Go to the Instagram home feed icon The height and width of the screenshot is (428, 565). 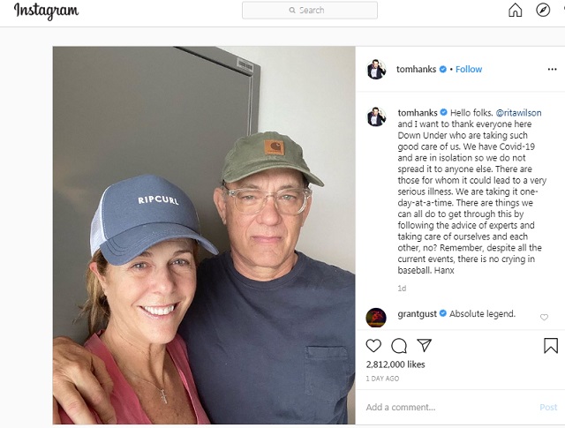pyautogui.click(x=516, y=11)
